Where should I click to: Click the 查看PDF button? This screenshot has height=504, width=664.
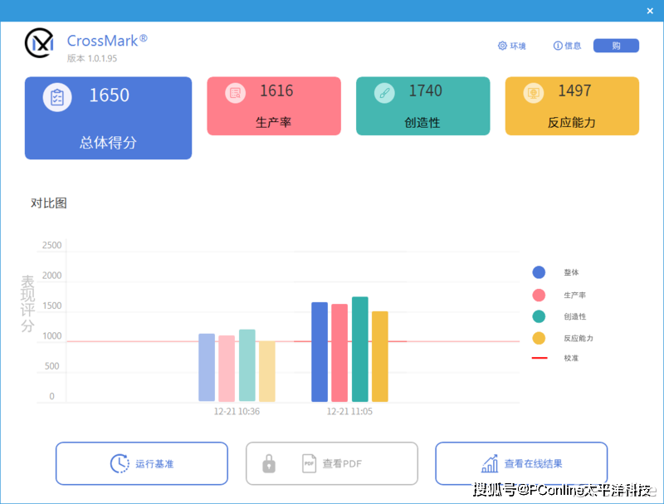point(332,464)
